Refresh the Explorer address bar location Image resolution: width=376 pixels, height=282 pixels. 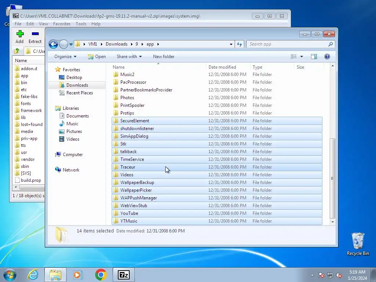click(x=239, y=44)
